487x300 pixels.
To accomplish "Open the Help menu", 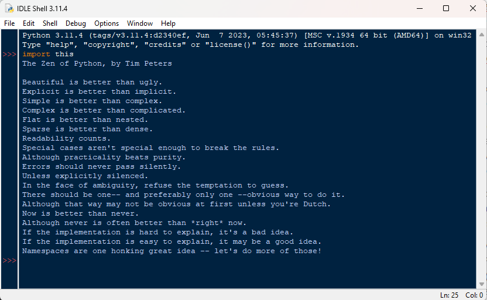I will pos(168,23).
